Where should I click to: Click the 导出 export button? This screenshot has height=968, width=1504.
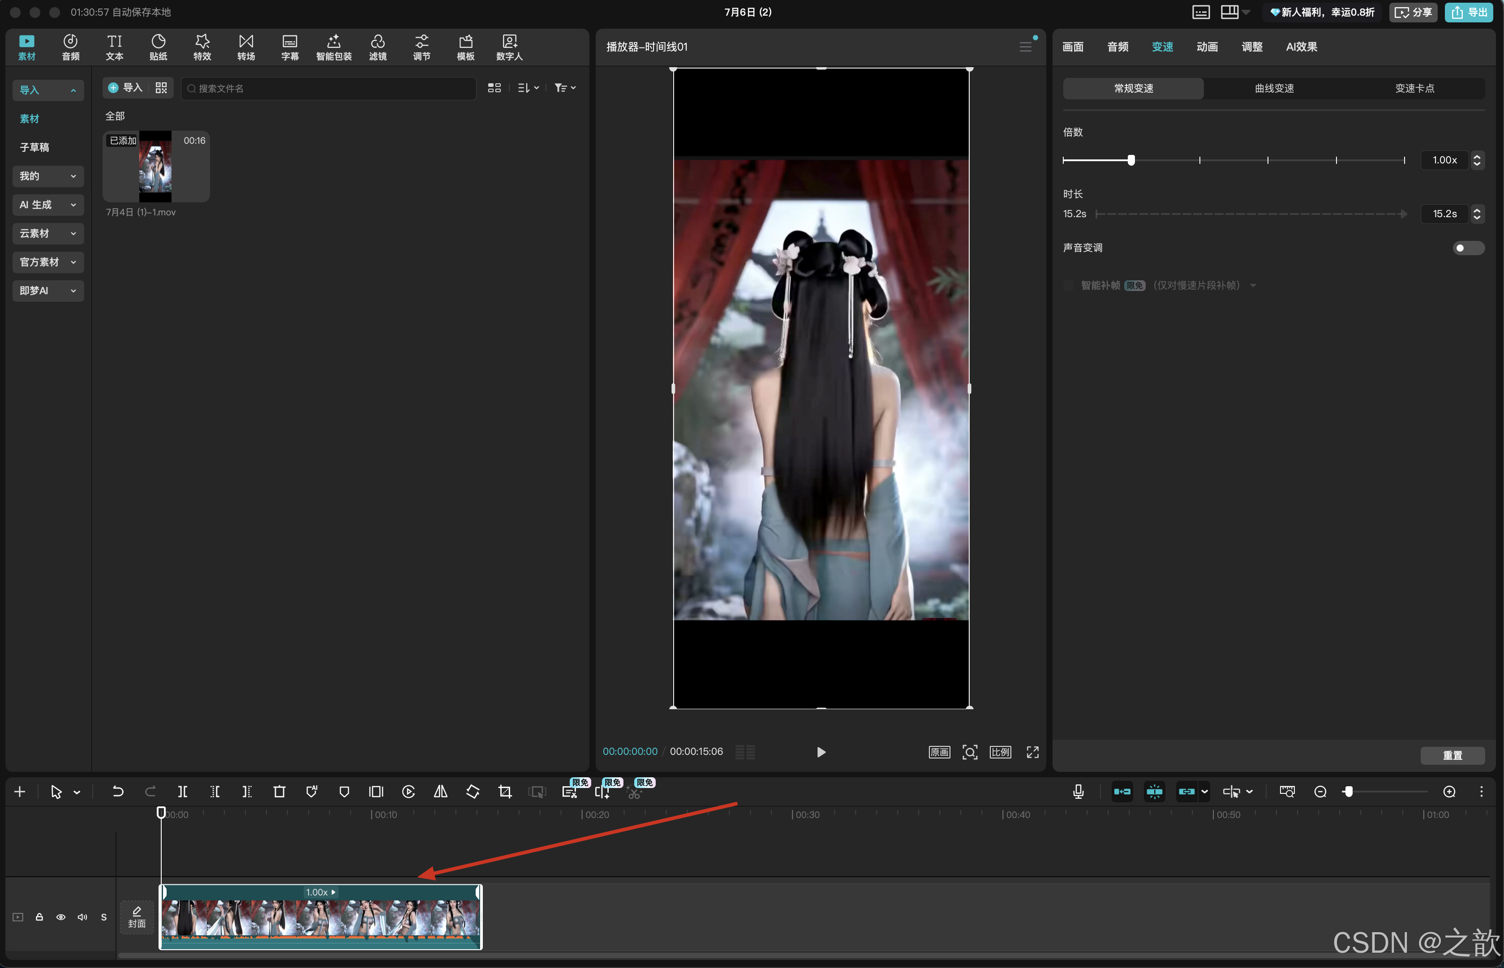pos(1468,13)
